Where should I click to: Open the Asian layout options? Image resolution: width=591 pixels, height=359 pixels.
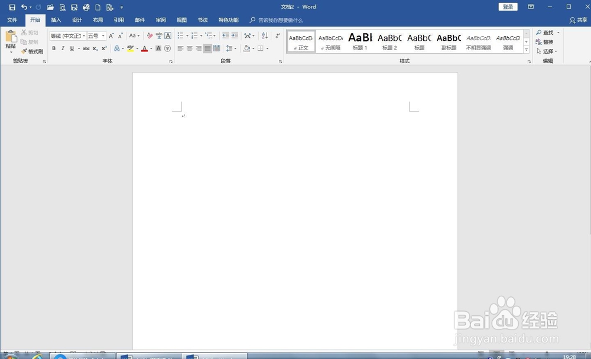pos(249,36)
